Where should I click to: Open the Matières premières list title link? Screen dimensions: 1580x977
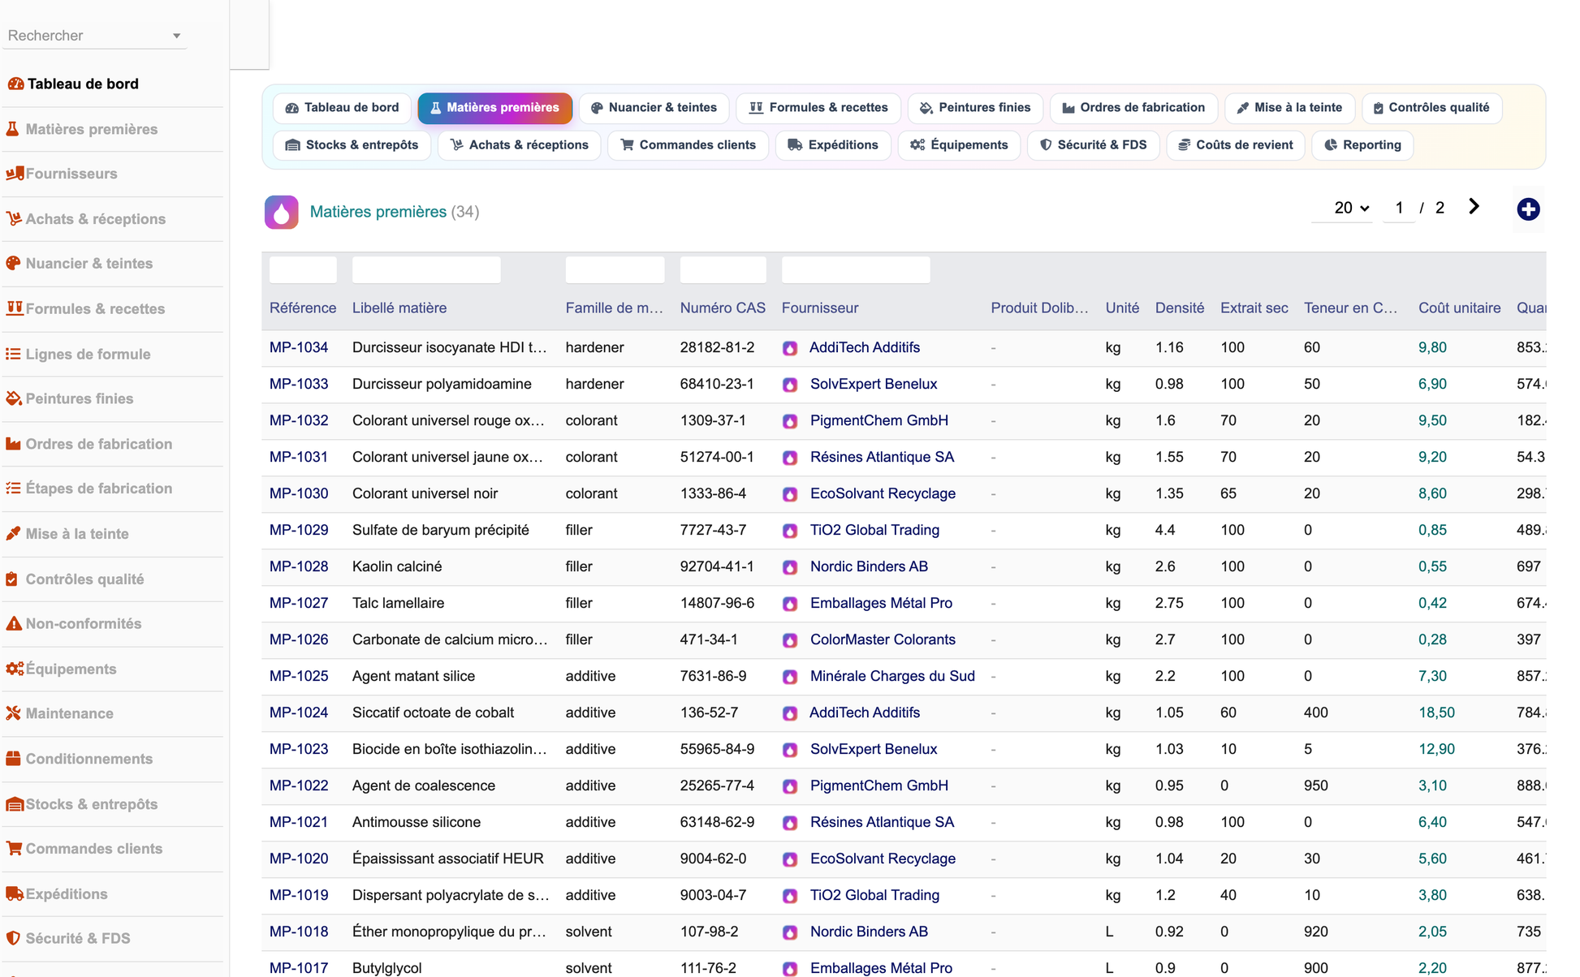pyautogui.click(x=378, y=212)
